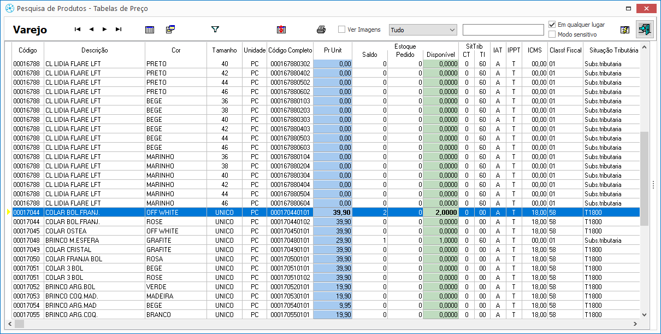Click the Pr Unit column header

(333, 50)
